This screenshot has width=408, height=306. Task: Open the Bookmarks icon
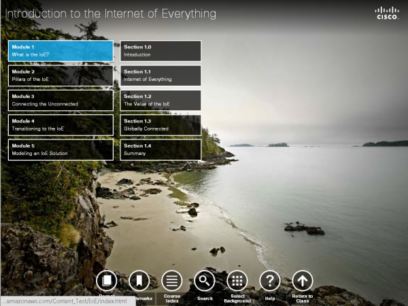[139, 280]
